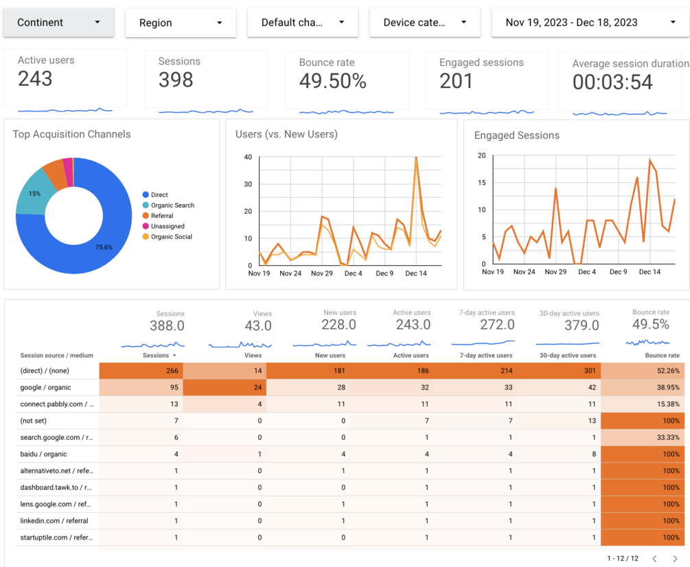
Task: Click the Unassigned legend pink dot
Action: [x=146, y=226]
